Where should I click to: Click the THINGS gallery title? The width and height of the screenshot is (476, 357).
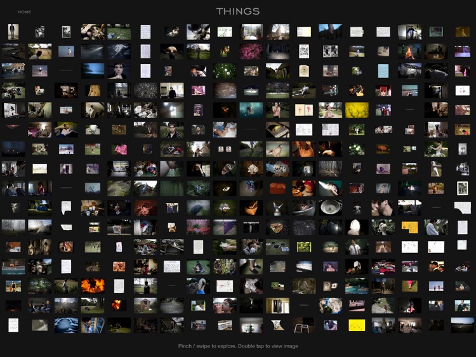(238, 11)
